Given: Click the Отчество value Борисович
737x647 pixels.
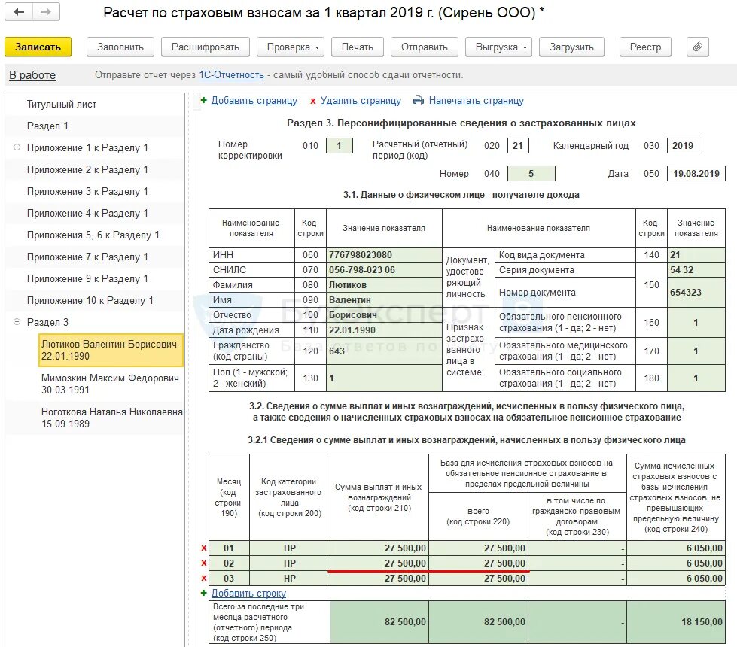Looking at the screenshot, I should tap(384, 314).
